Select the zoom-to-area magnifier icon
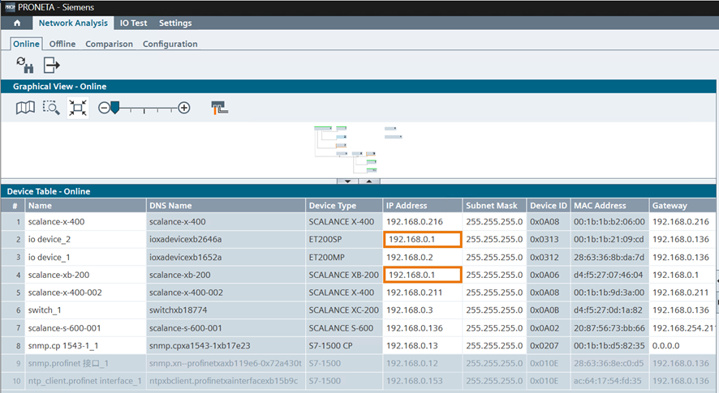 coord(51,108)
